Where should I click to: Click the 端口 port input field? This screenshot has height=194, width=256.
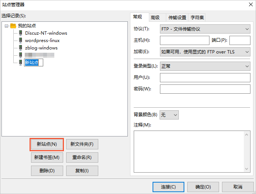click(x=240, y=41)
